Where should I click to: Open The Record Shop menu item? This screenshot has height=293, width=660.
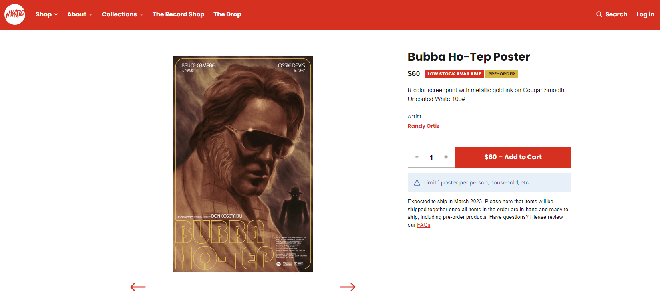click(x=178, y=14)
